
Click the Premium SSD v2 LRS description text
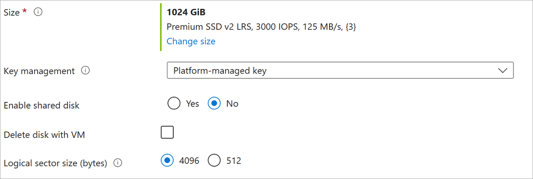(x=261, y=27)
